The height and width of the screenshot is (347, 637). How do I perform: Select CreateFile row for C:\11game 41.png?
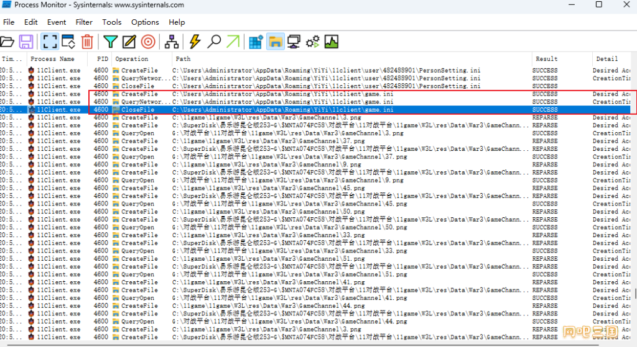click(x=315, y=282)
